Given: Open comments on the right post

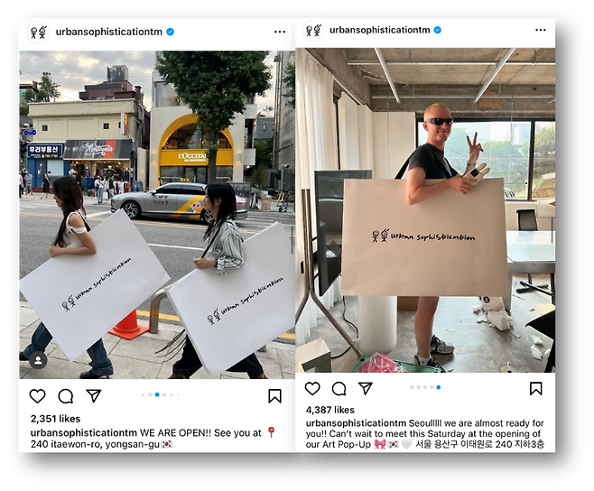Looking at the screenshot, I should [339, 388].
